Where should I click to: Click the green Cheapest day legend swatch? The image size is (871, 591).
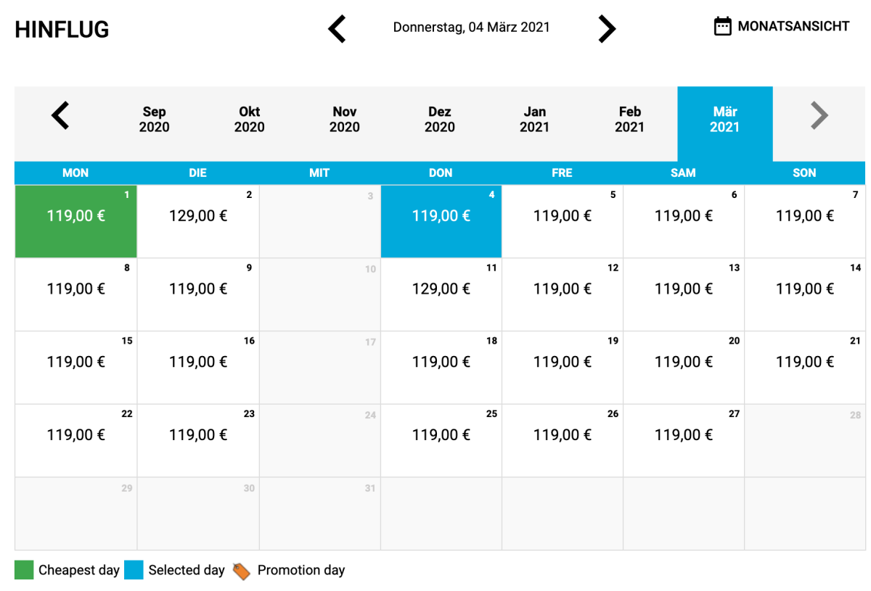point(24,570)
